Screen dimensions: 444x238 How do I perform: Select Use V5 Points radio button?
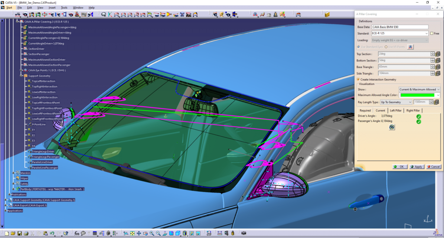(386, 47)
